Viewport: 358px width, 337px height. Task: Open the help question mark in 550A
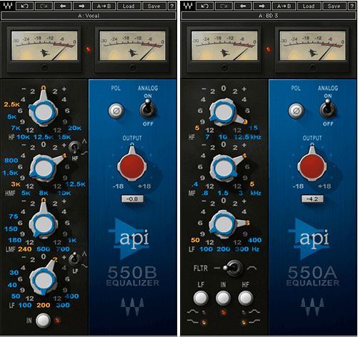[x=352, y=6]
